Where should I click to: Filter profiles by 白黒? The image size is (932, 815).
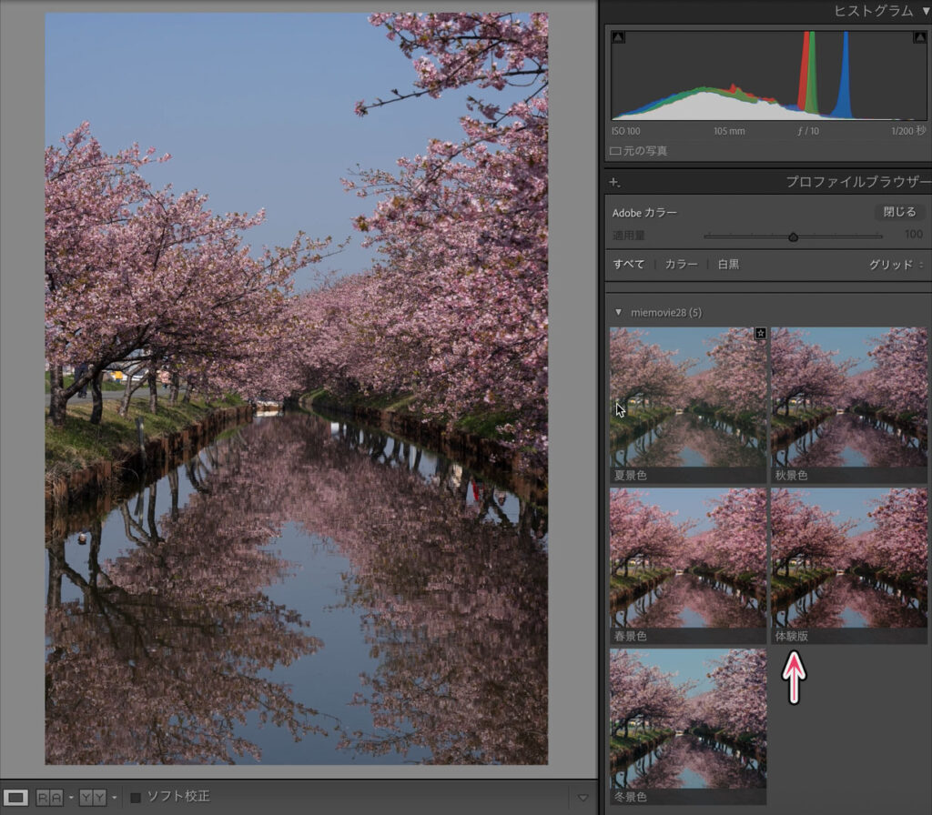coord(728,265)
